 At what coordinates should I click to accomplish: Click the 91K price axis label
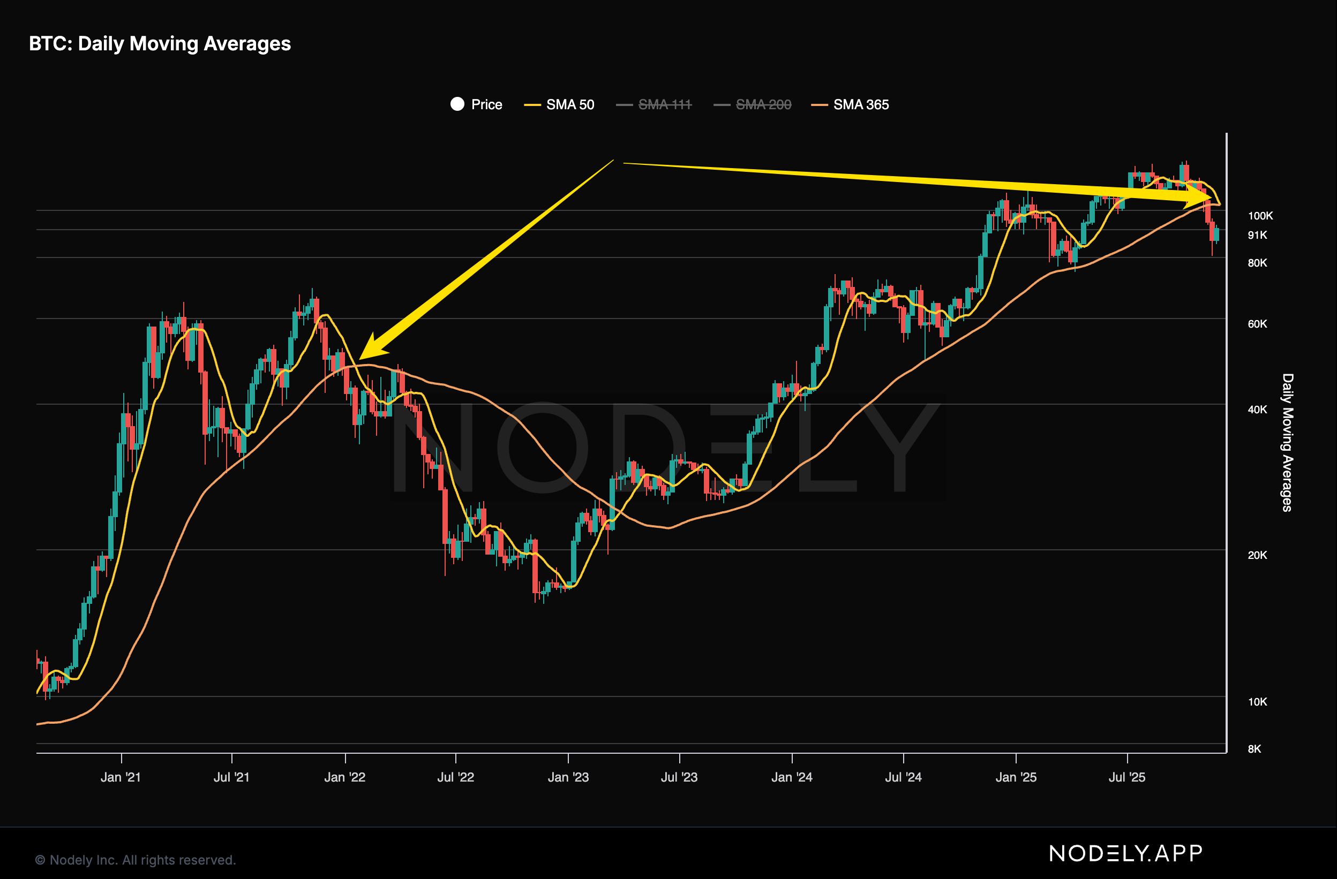pyautogui.click(x=1257, y=234)
